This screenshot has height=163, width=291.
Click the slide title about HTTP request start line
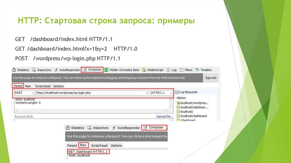tap(106, 20)
